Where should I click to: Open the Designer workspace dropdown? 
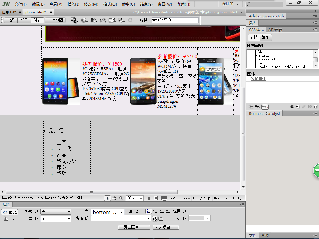[230, 4]
